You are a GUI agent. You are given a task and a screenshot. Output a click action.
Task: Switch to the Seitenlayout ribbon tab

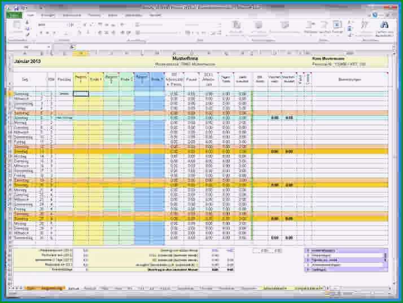point(72,15)
